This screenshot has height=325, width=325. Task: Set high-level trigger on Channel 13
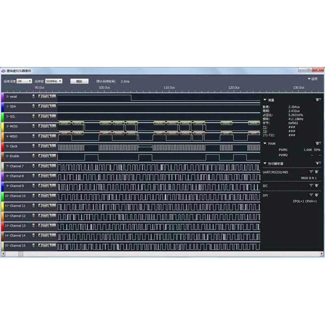tap(45, 226)
